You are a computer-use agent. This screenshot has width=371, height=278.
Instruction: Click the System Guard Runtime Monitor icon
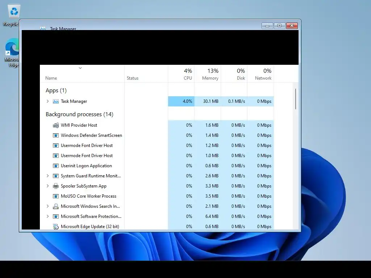click(x=55, y=176)
